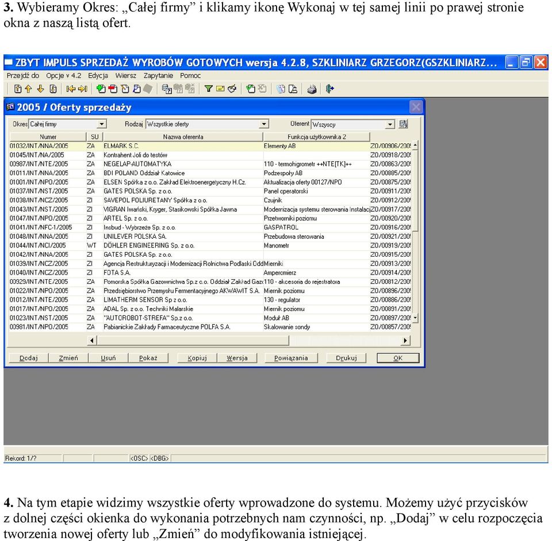
Task: Select the SAVEPOL POLIURETANY row
Action: click(210, 200)
